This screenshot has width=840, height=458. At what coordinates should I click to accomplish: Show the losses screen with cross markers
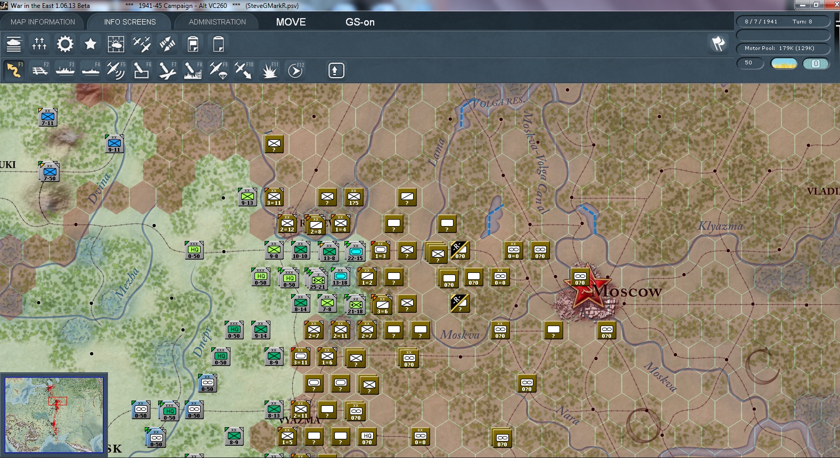coord(39,44)
